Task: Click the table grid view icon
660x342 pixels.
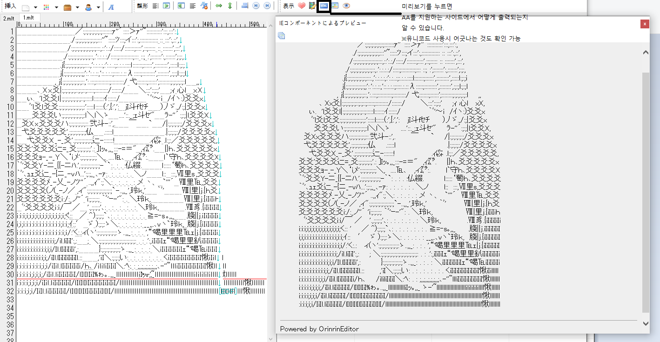Action: pyautogui.click(x=335, y=6)
